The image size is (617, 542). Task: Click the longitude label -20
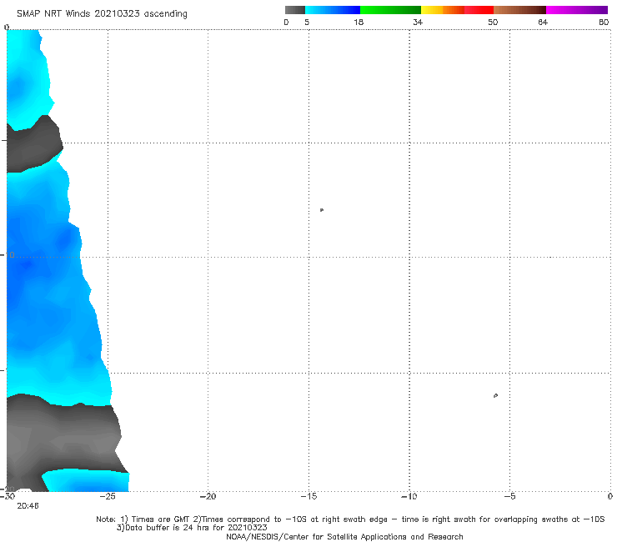click(208, 496)
